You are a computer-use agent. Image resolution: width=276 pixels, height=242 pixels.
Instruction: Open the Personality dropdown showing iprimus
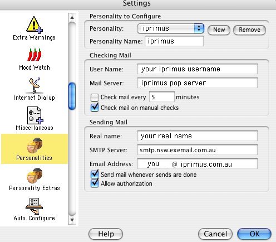171,28
